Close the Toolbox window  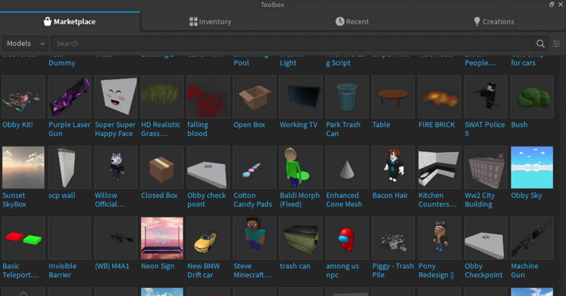pos(561,5)
